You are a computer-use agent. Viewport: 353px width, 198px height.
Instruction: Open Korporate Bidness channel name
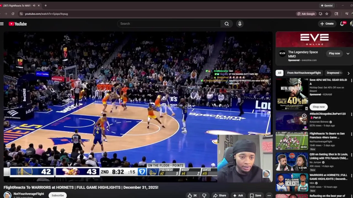click(319, 122)
